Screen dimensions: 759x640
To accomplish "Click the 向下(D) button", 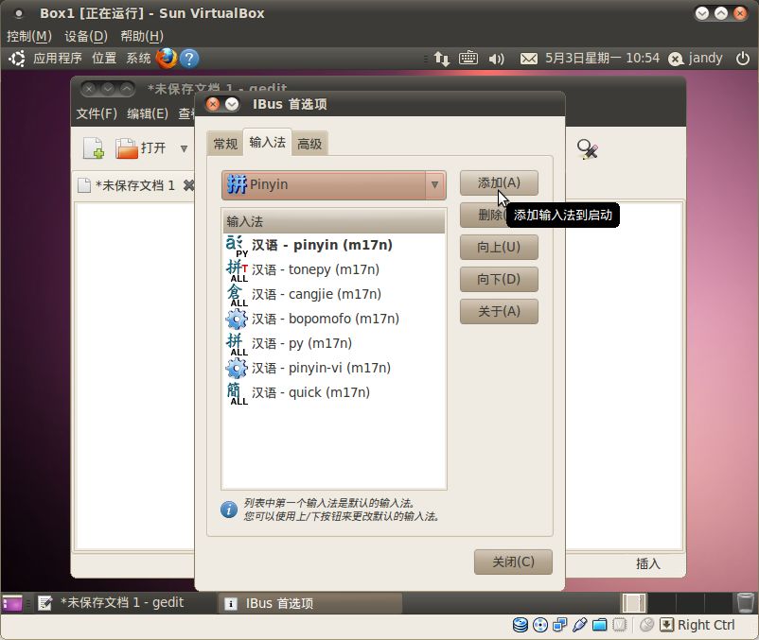I will [x=499, y=279].
